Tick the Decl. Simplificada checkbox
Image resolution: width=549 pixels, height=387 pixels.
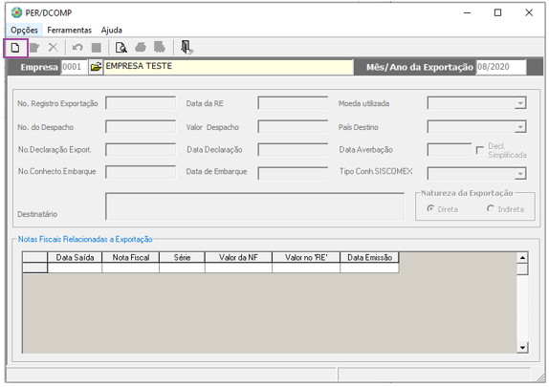pyautogui.click(x=480, y=150)
